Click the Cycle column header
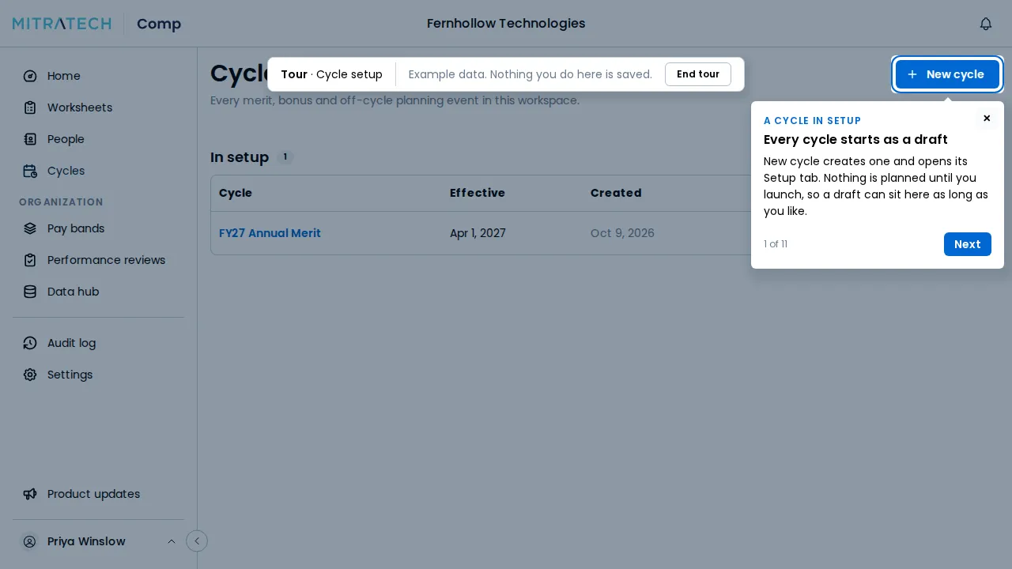The width and height of the screenshot is (1012, 569). tap(236, 193)
